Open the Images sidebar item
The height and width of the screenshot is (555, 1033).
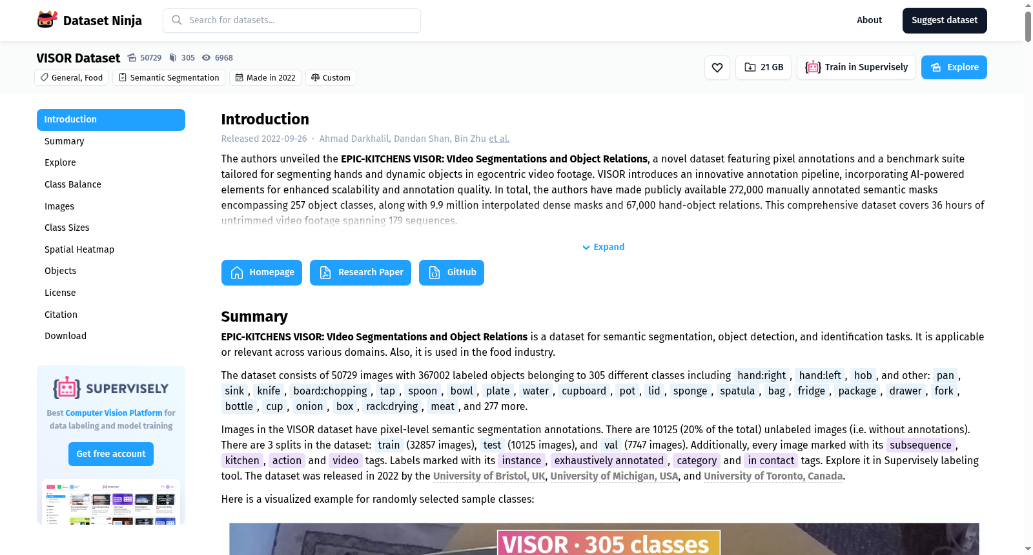(59, 206)
